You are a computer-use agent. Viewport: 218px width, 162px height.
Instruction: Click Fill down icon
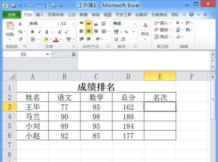pos(178,30)
